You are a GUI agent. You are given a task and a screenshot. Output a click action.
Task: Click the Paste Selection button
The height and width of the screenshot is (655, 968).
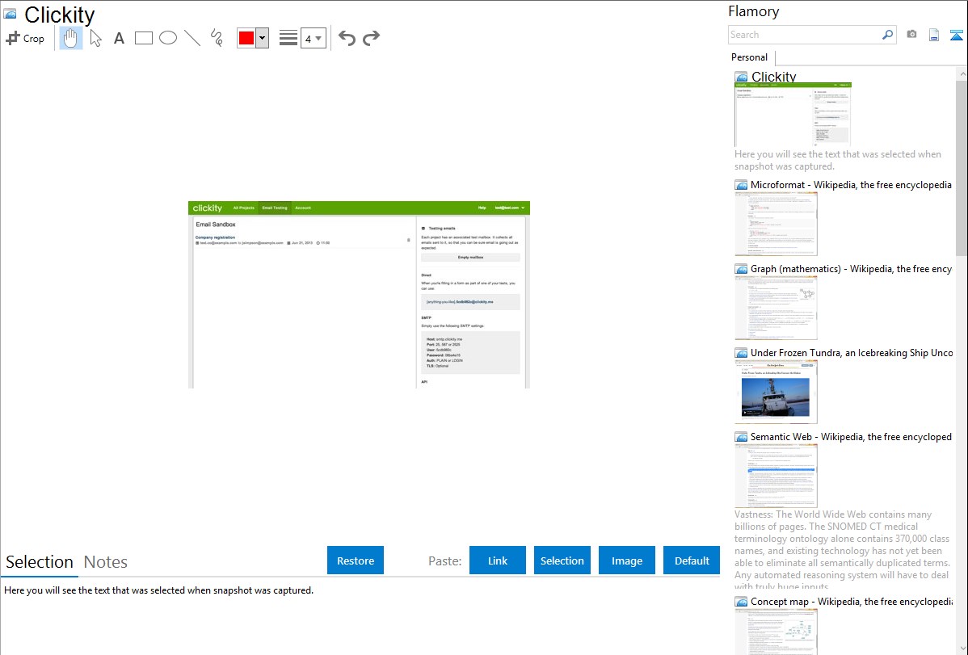(x=562, y=561)
